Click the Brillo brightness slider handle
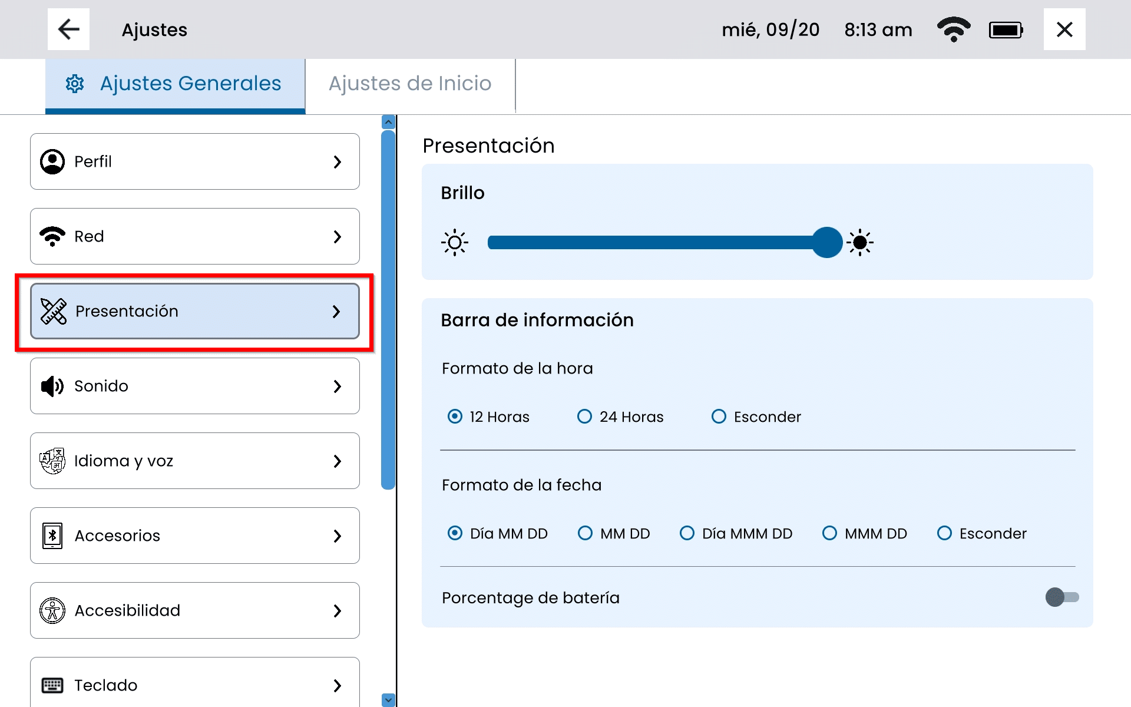This screenshot has width=1131, height=707. point(827,242)
